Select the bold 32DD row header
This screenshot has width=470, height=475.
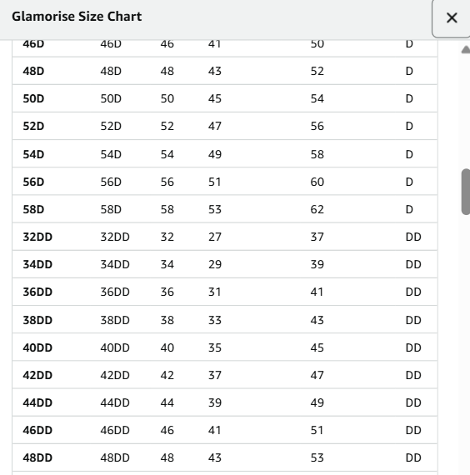point(37,237)
